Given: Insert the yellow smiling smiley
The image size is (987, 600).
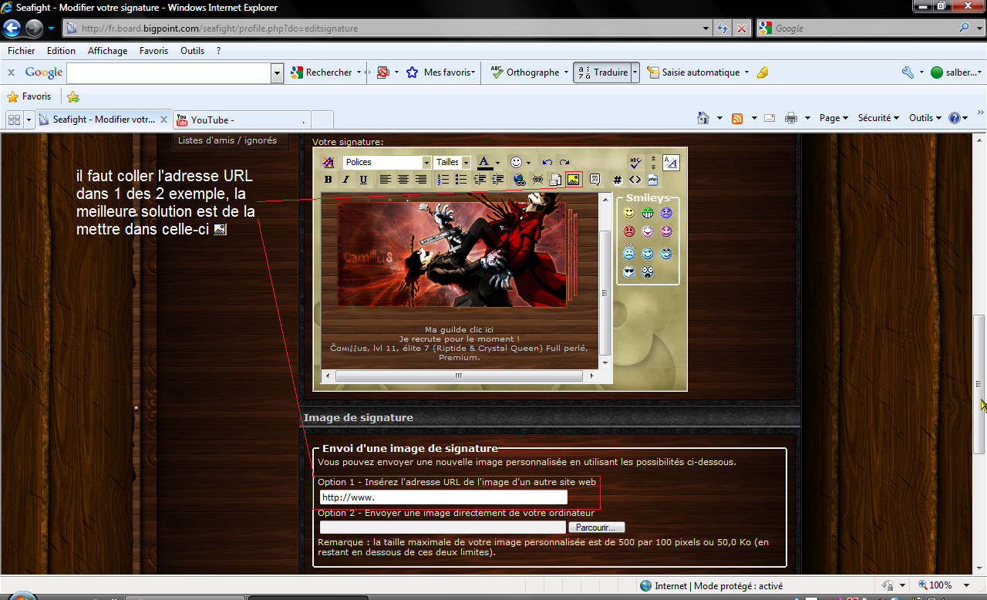Looking at the screenshot, I should coord(629,213).
